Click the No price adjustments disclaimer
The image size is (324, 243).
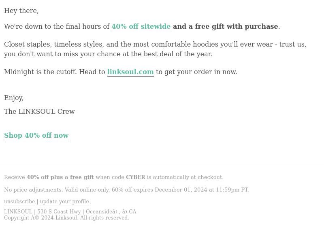(x=126, y=190)
